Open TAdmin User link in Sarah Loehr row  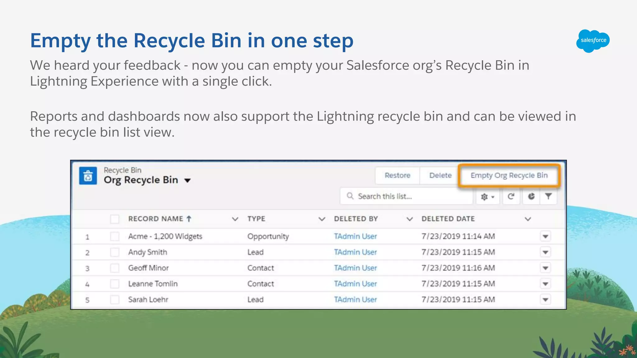[356, 300]
